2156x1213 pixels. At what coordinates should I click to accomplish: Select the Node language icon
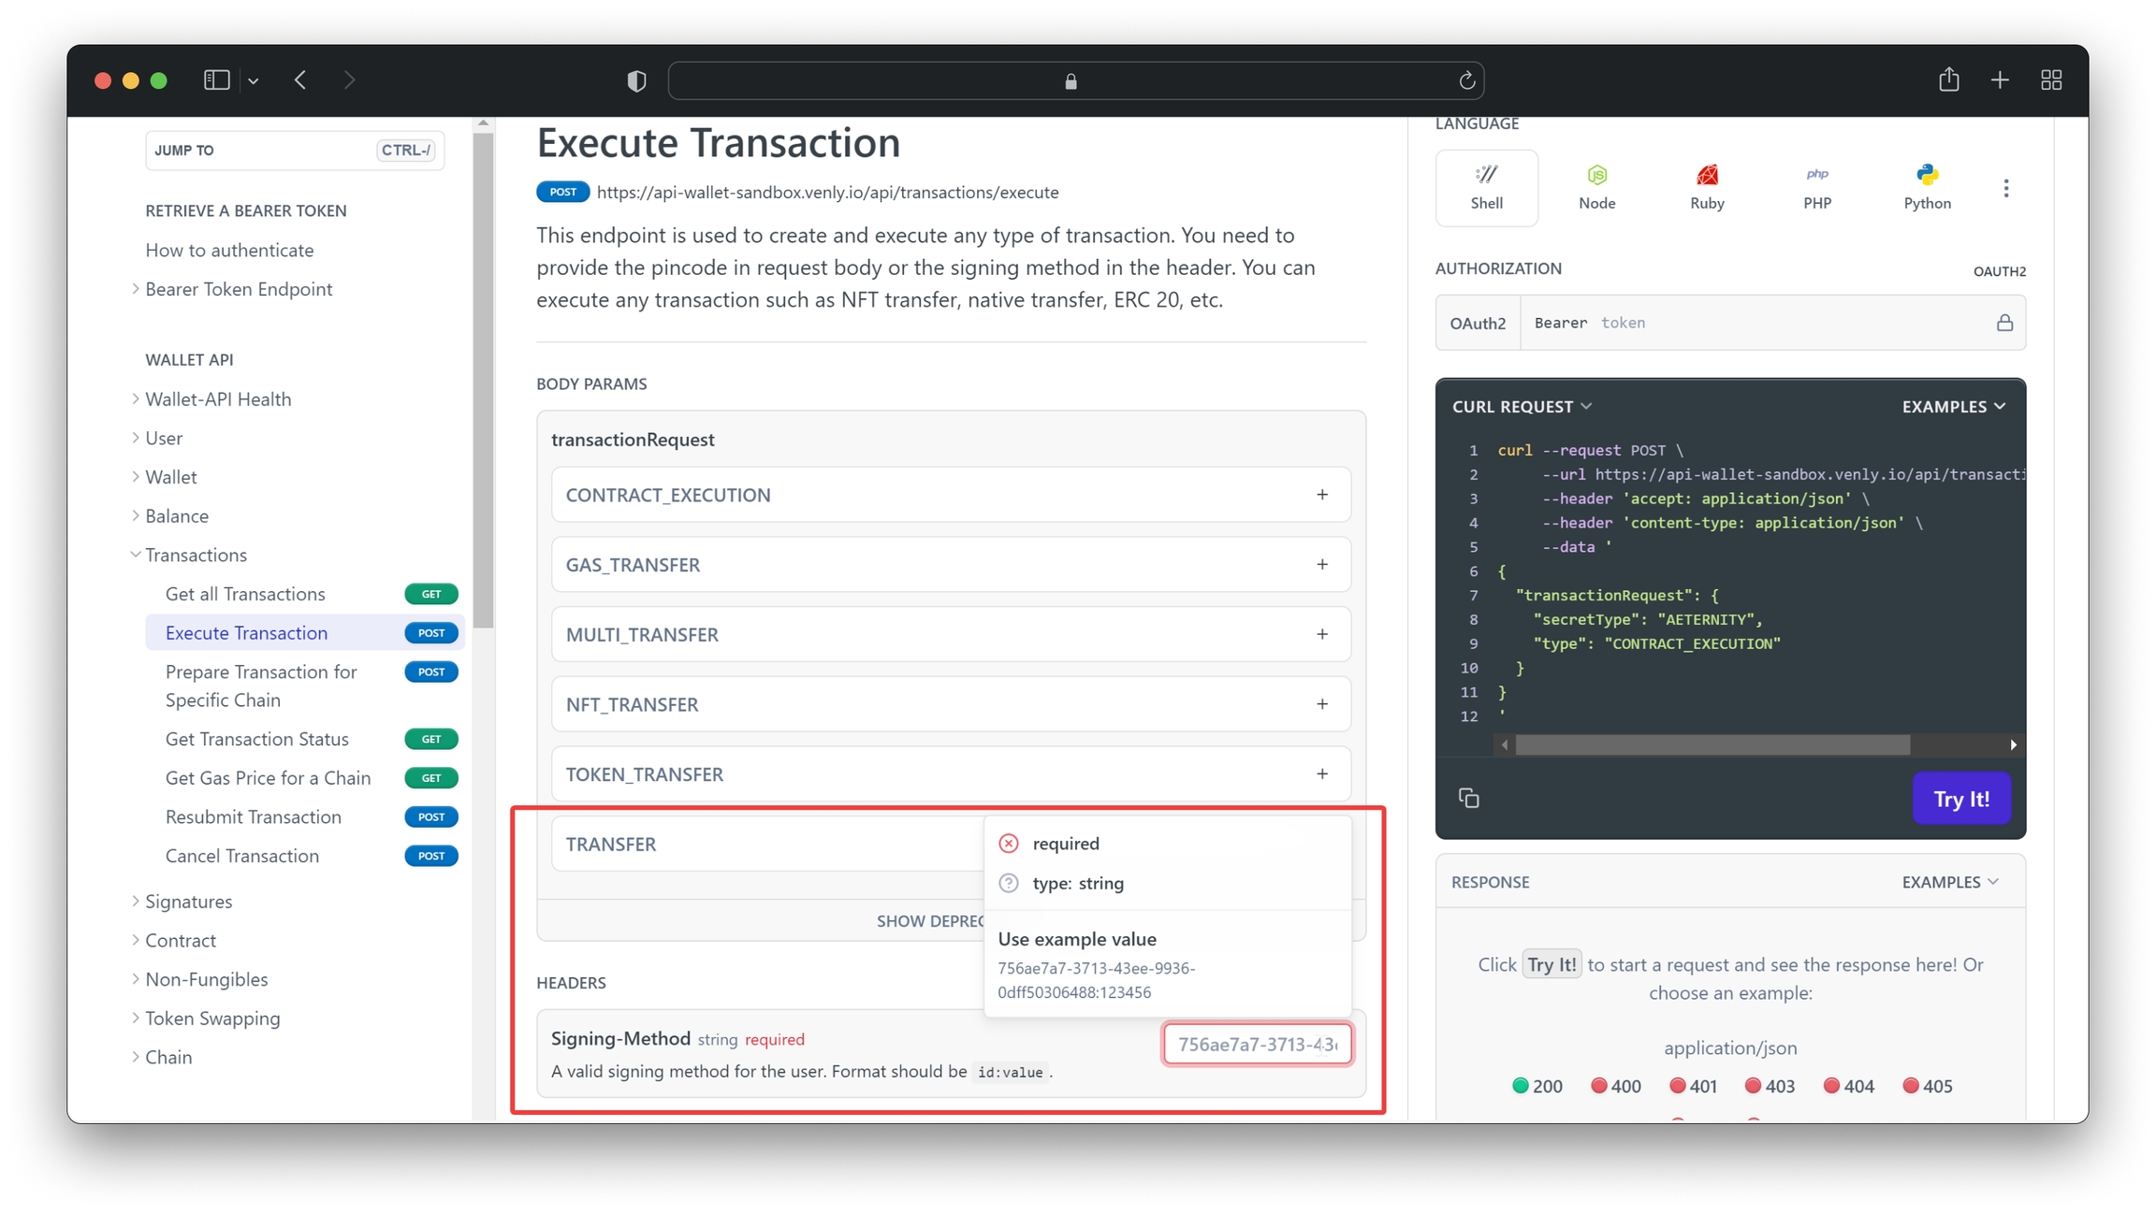(1597, 186)
